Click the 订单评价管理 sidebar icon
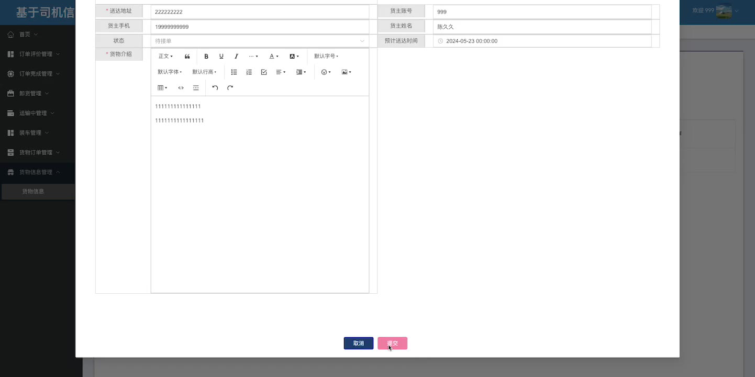 [10, 54]
